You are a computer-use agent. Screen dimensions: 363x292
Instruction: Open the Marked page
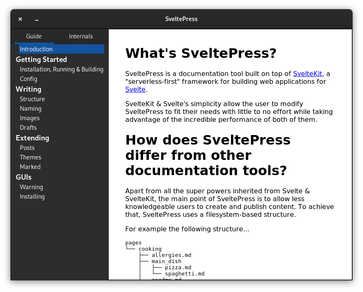point(30,167)
